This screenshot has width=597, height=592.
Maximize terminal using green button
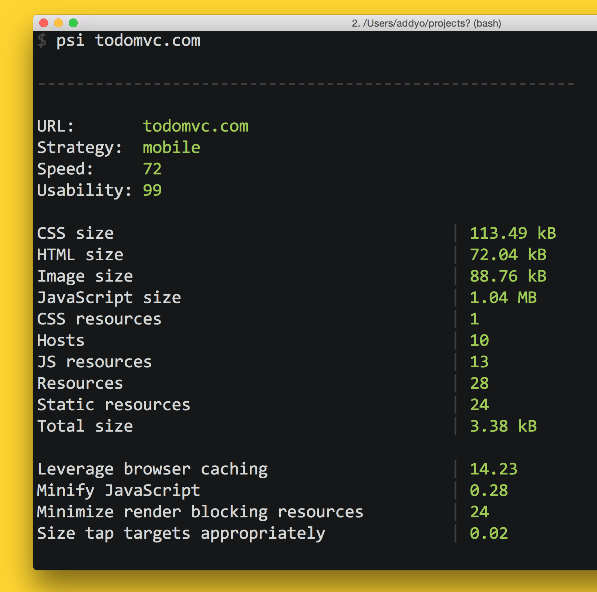click(73, 23)
